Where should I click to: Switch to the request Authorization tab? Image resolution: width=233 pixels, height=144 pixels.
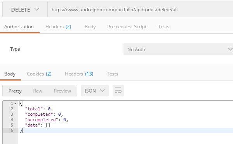coord(19,27)
